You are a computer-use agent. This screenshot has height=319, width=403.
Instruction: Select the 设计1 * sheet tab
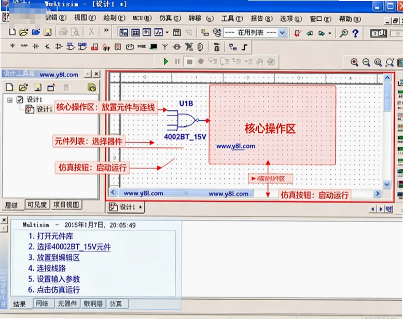click(x=126, y=207)
